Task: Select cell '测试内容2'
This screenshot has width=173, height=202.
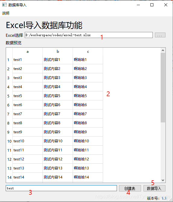Action: pos(58,69)
